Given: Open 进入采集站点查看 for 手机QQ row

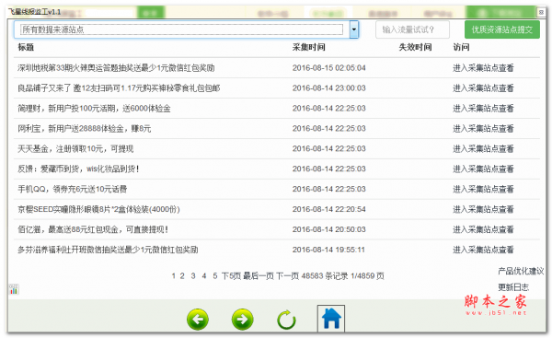Looking at the screenshot, I should tap(483, 189).
